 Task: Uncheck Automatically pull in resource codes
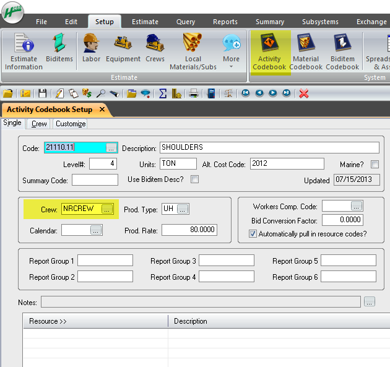(x=253, y=234)
